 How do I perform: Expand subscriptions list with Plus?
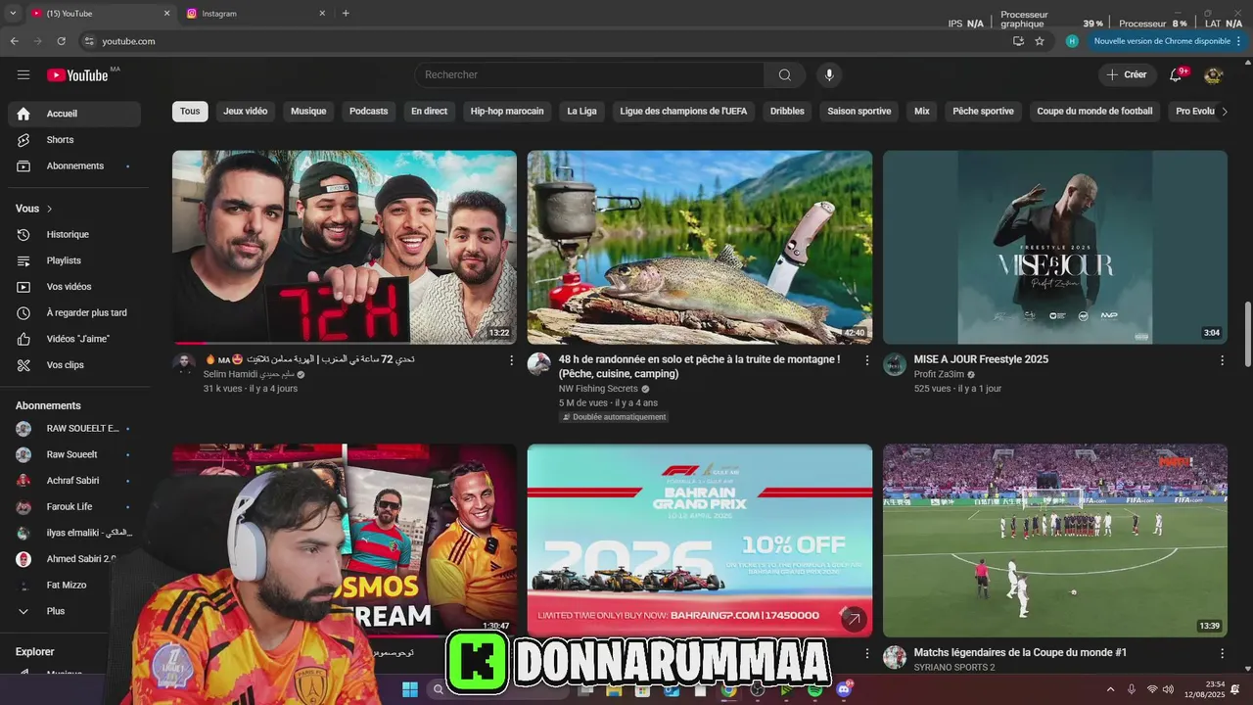click(74, 611)
